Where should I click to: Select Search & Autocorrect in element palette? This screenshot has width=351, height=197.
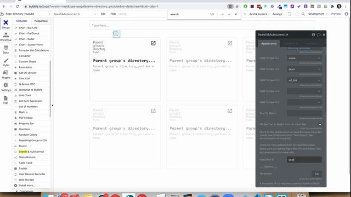(x=31, y=152)
